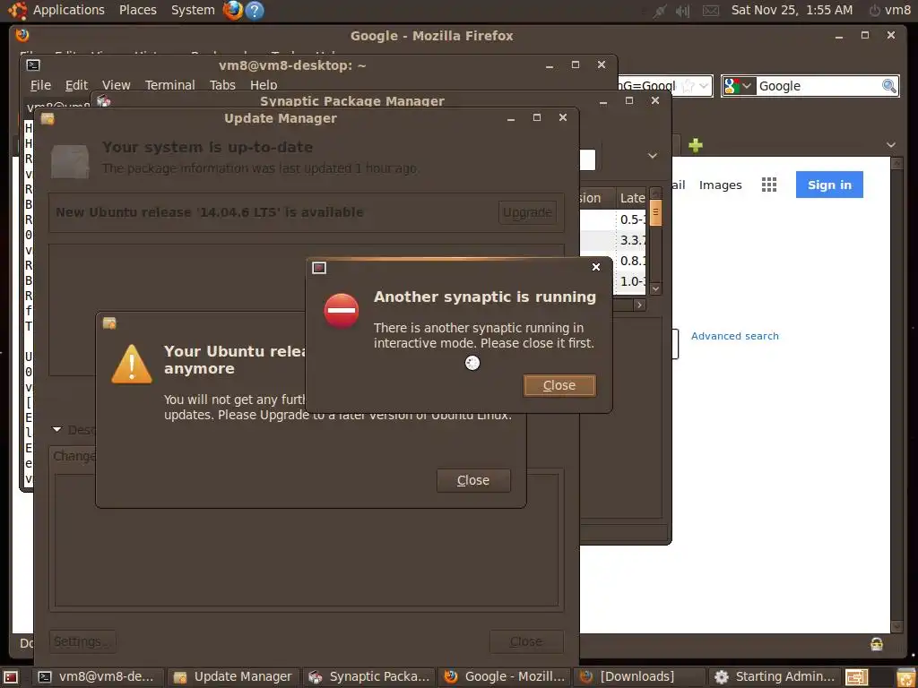
Task: Click the Late column header in Synaptic
Action: 632,198
